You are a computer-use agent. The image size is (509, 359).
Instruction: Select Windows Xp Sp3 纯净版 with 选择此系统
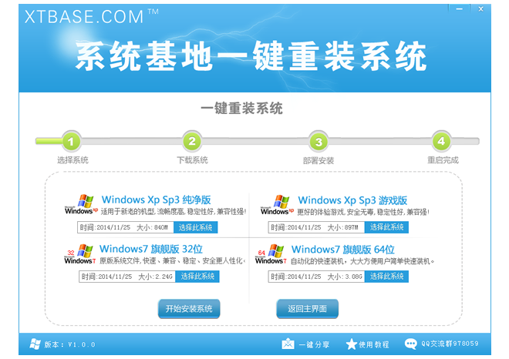coord(197,227)
